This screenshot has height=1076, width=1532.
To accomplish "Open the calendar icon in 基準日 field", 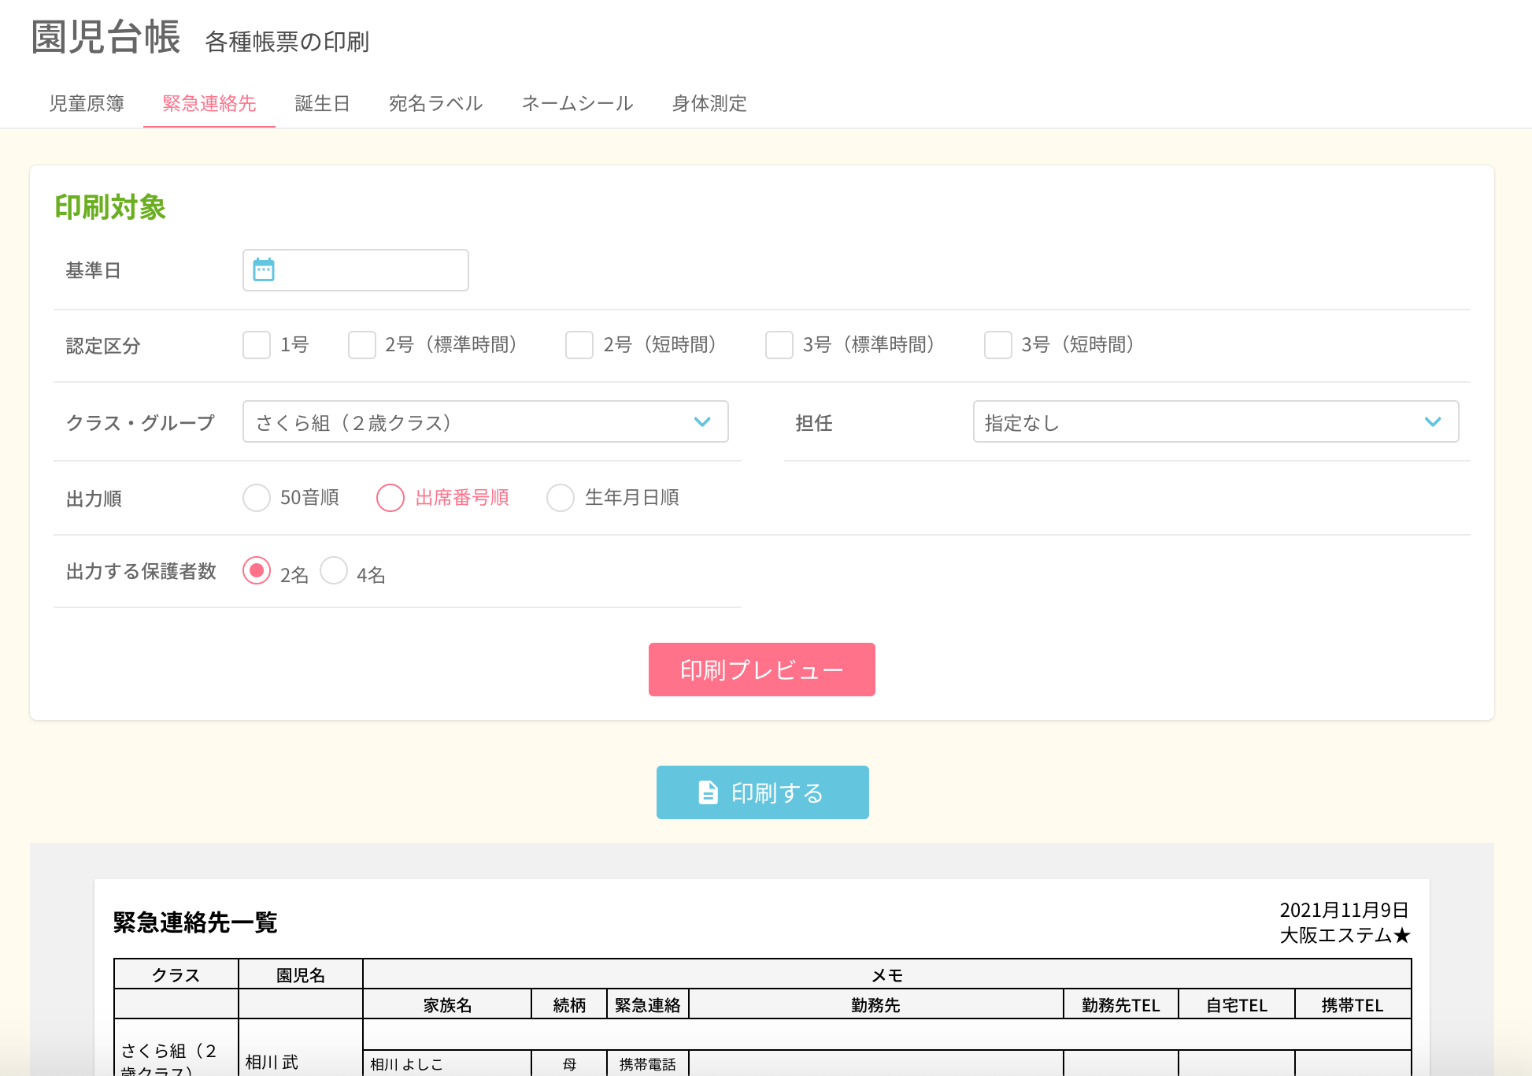I will pyautogui.click(x=264, y=270).
